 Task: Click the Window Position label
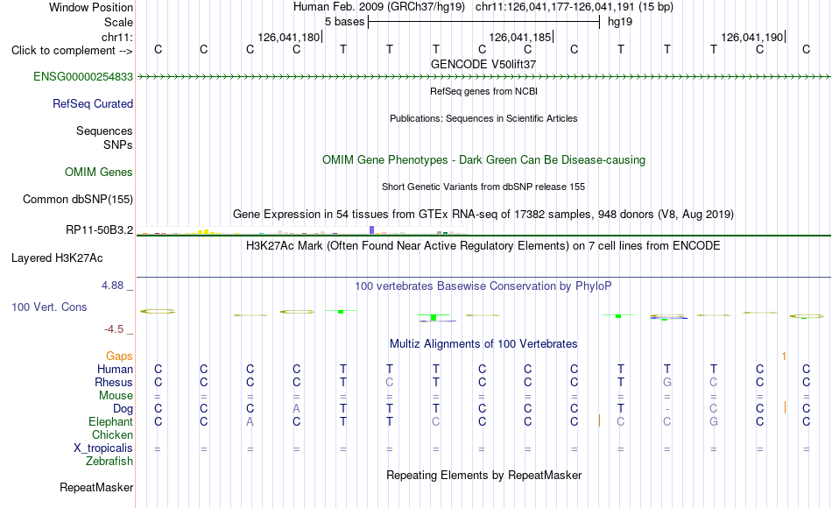point(91,7)
